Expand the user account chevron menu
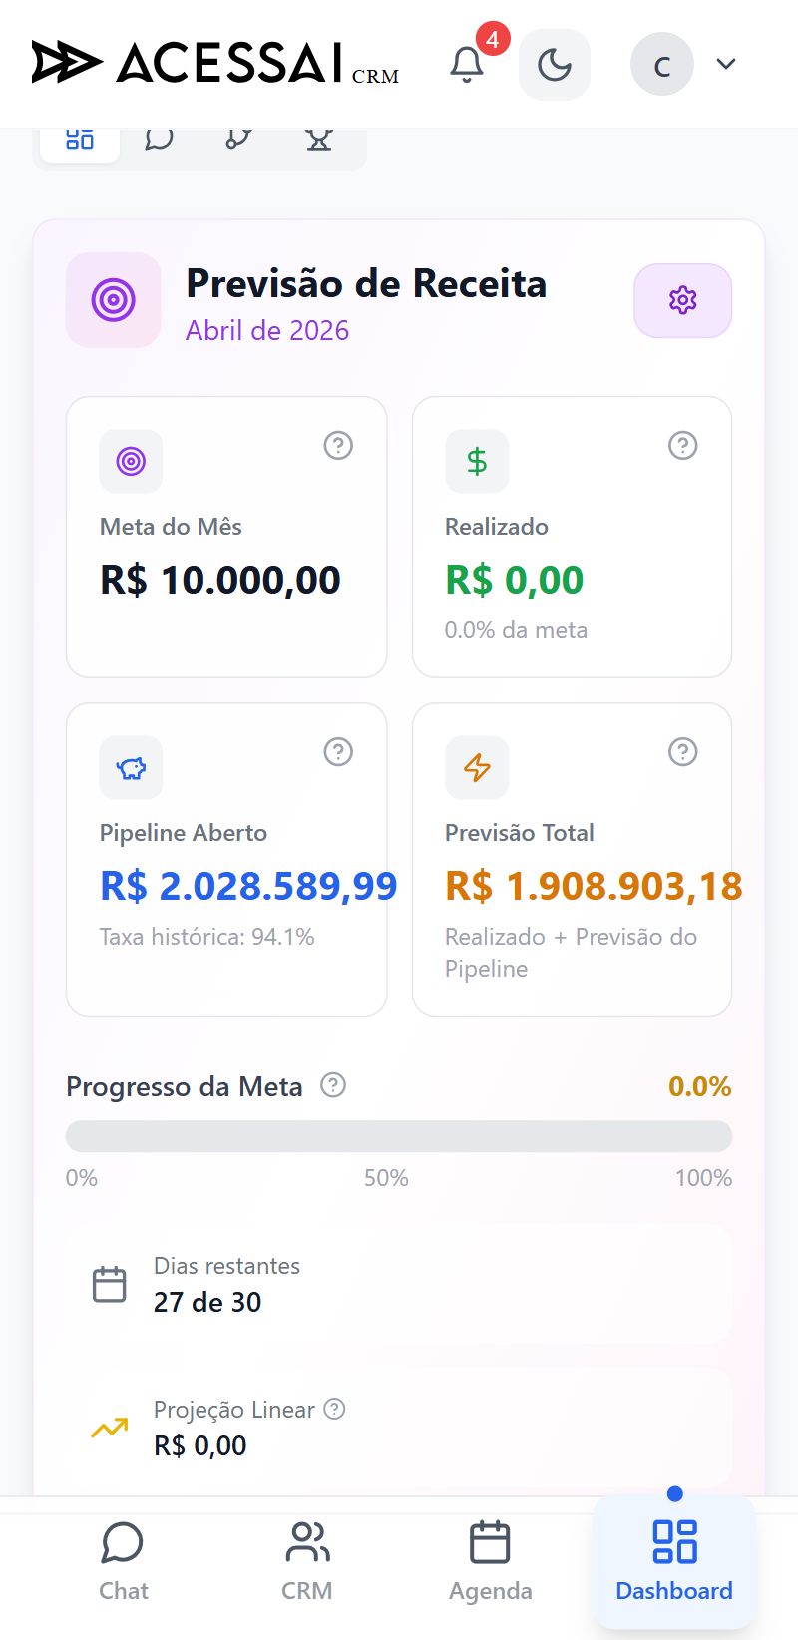Screen dimensions: 798x1640 tap(726, 64)
